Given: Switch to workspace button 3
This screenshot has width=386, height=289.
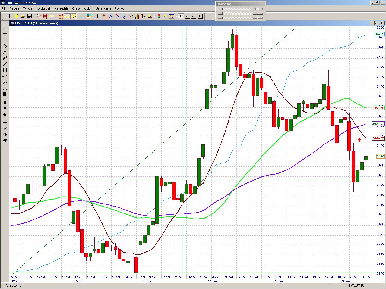Looking at the screenshot, I should click(x=194, y=16).
